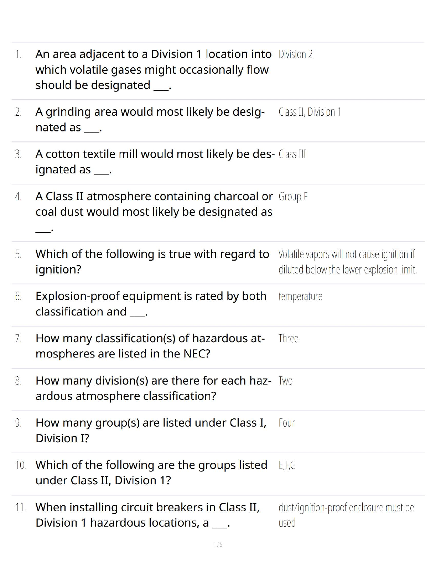Select the circuit breakers installation question
The image size is (436, 564).
(x=147, y=515)
